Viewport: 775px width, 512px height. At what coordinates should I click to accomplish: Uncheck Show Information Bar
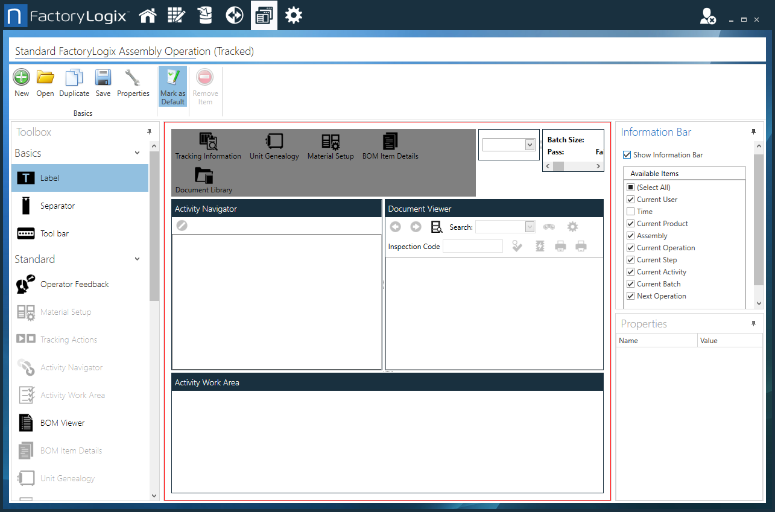click(627, 154)
